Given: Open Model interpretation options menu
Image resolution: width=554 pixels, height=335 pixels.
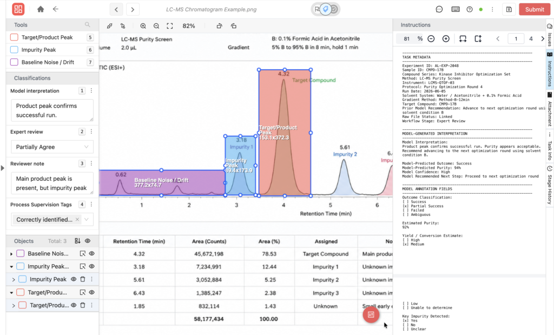Looking at the screenshot, I should [91, 91].
